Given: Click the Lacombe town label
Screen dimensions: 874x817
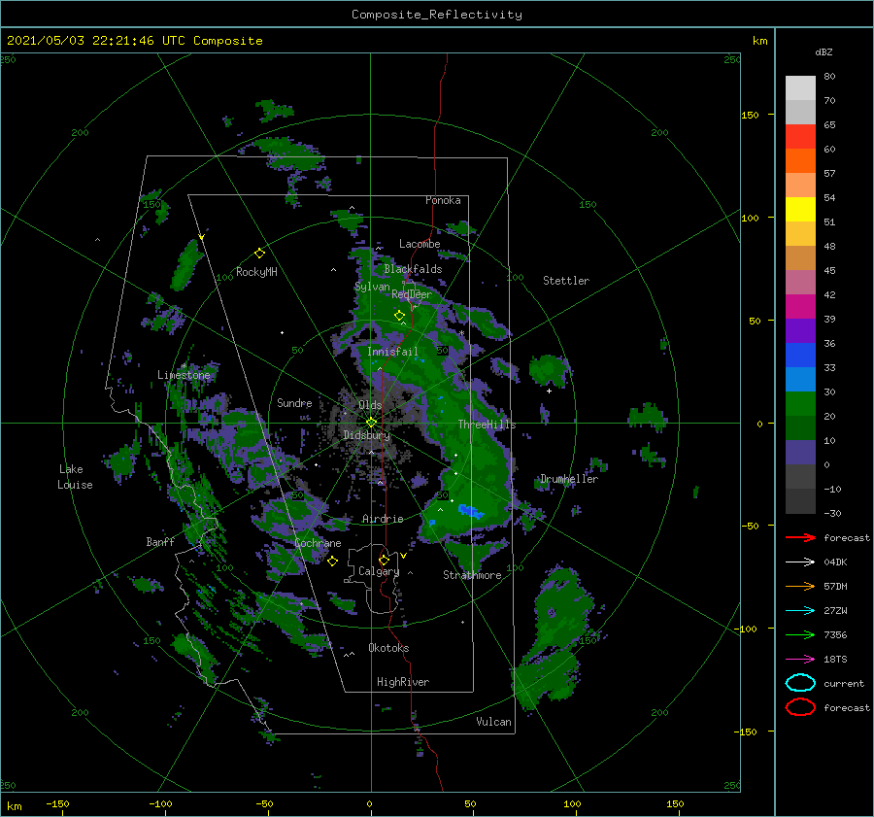Looking at the screenshot, I should point(420,244).
